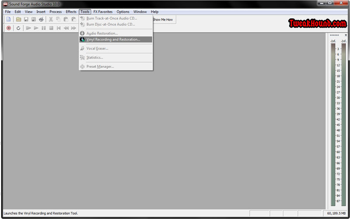Click the Rewind transport button

pos(66,28)
